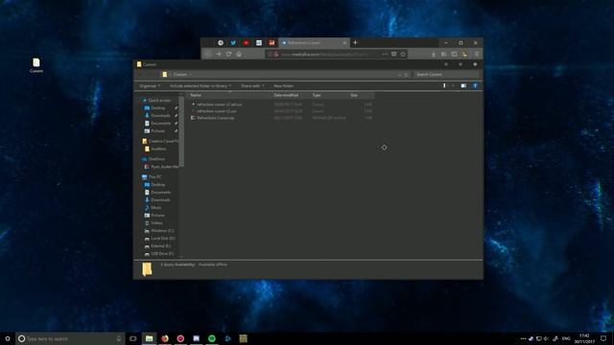Image resolution: width=614 pixels, height=345 pixels.
Task: Click the Windows Start button
Action: 8,338
